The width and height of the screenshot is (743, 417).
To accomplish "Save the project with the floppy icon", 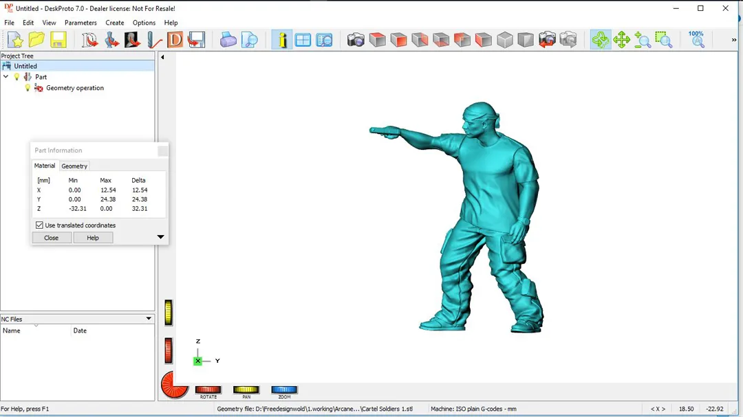I will (x=58, y=40).
